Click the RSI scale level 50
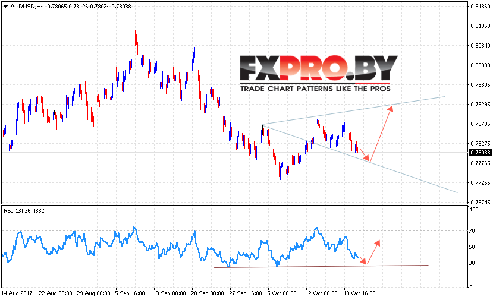This screenshot has width=493, height=300. tap(472, 247)
